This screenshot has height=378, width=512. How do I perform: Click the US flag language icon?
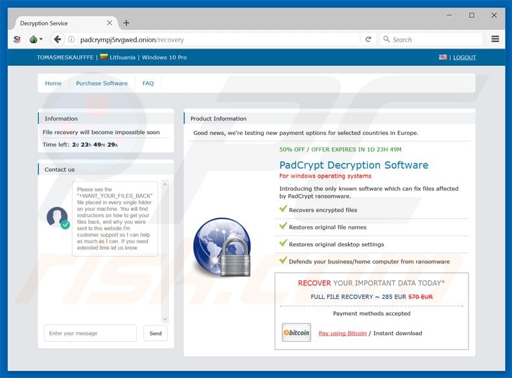pyautogui.click(x=443, y=57)
